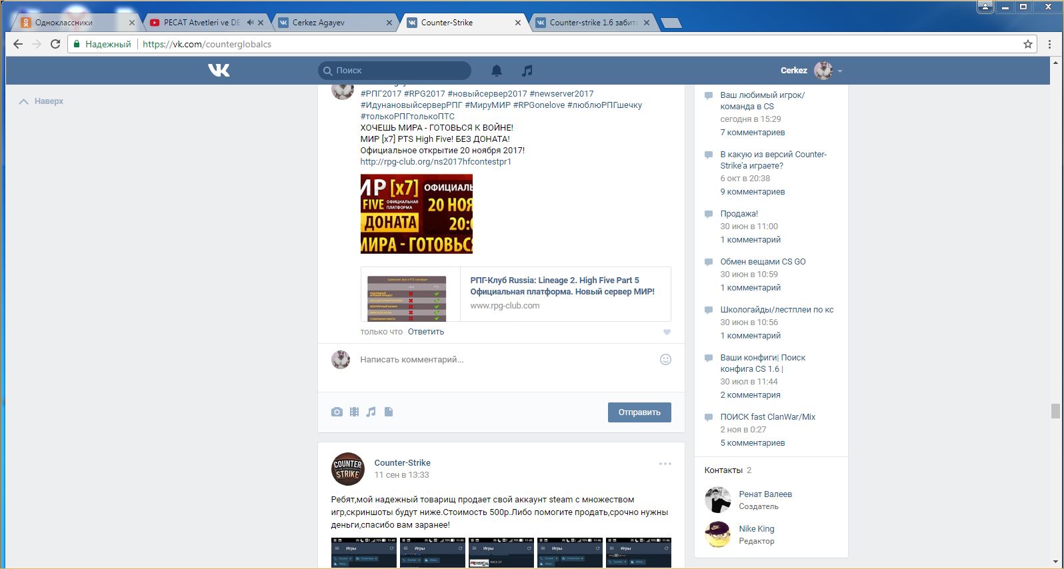Viewport: 1064px width, 569px height.
Task: Expand the Cerkez profile dropdown menu
Action: coord(840,71)
